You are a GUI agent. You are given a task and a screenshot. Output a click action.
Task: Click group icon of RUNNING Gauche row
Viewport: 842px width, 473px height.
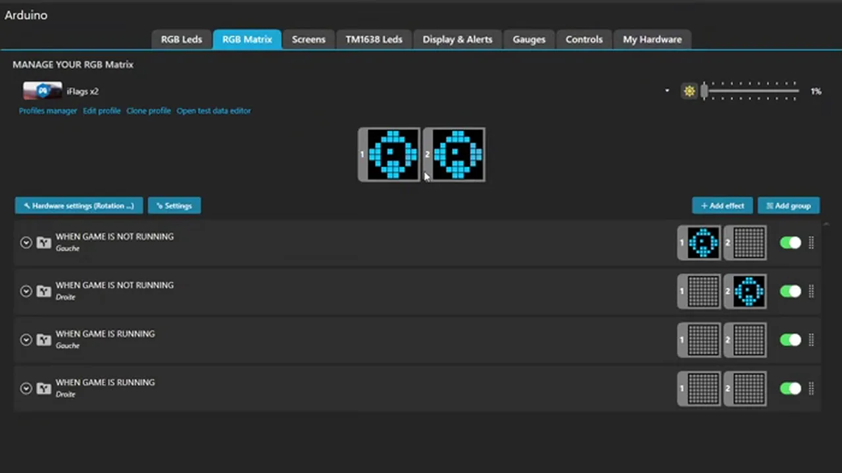click(44, 340)
